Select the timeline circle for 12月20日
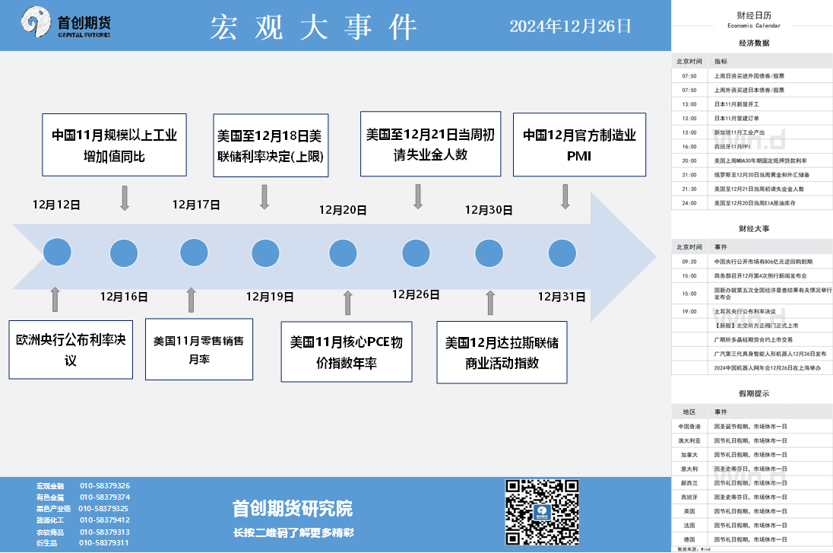The height and width of the screenshot is (553, 833). [x=343, y=253]
